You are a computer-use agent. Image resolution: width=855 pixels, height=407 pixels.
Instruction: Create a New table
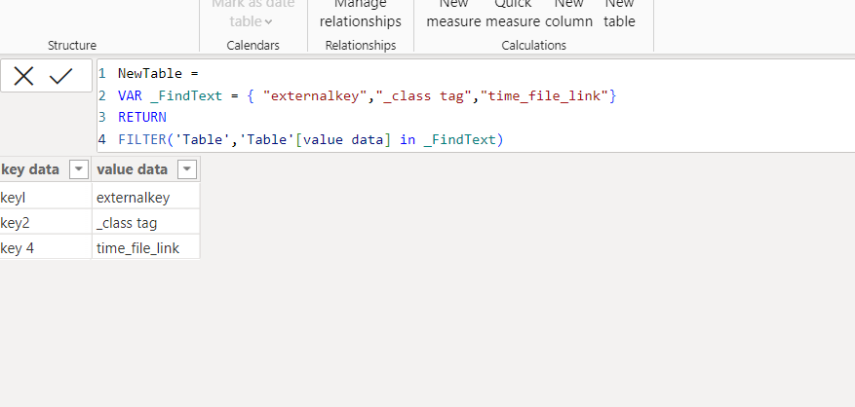[x=619, y=14]
